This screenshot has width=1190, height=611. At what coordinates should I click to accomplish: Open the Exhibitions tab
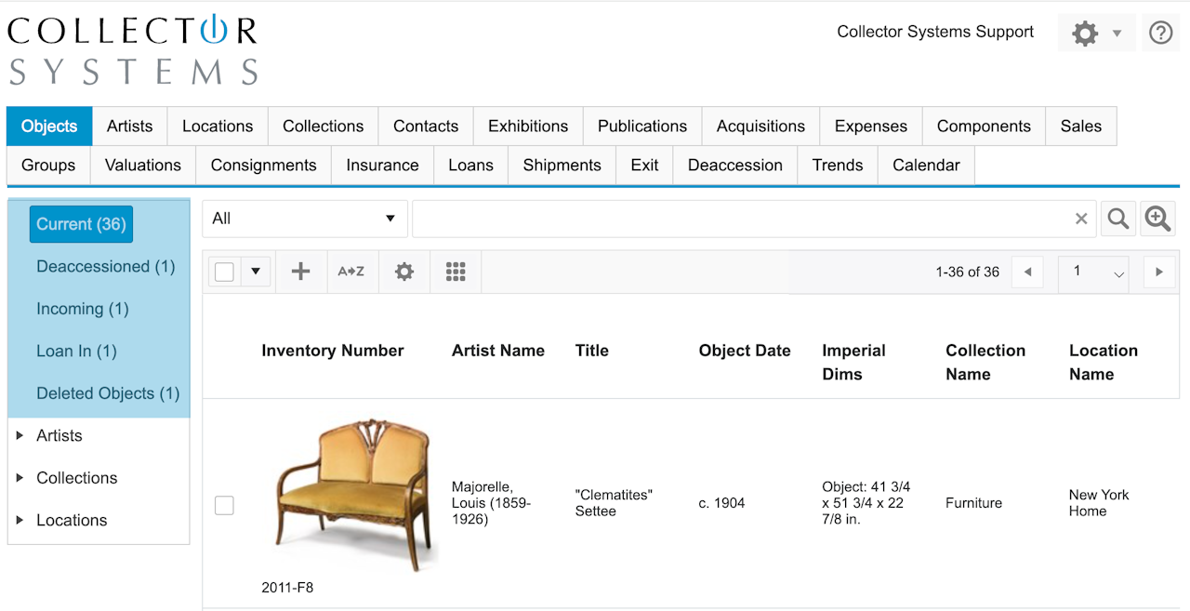click(x=528, y=126)
